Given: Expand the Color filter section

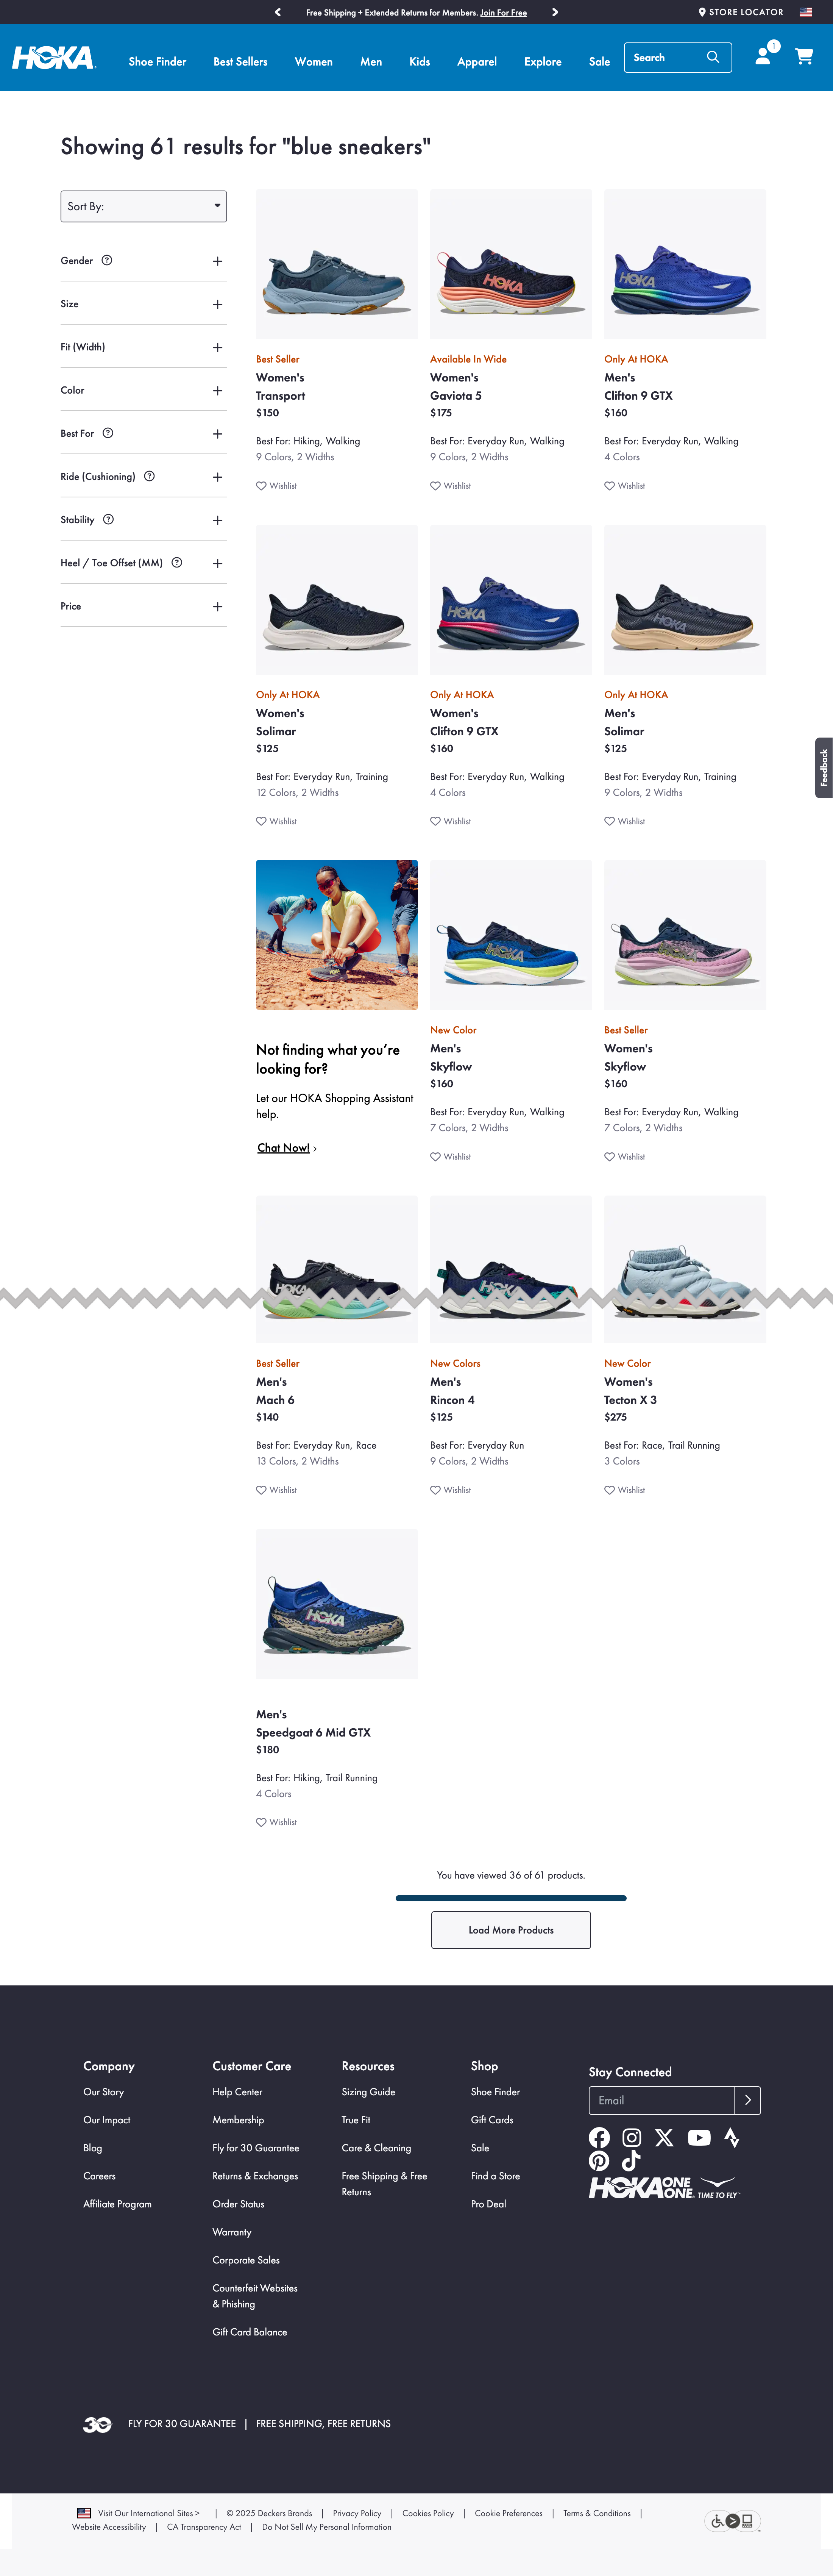Looking at the screenshot, I should [143, 390].
